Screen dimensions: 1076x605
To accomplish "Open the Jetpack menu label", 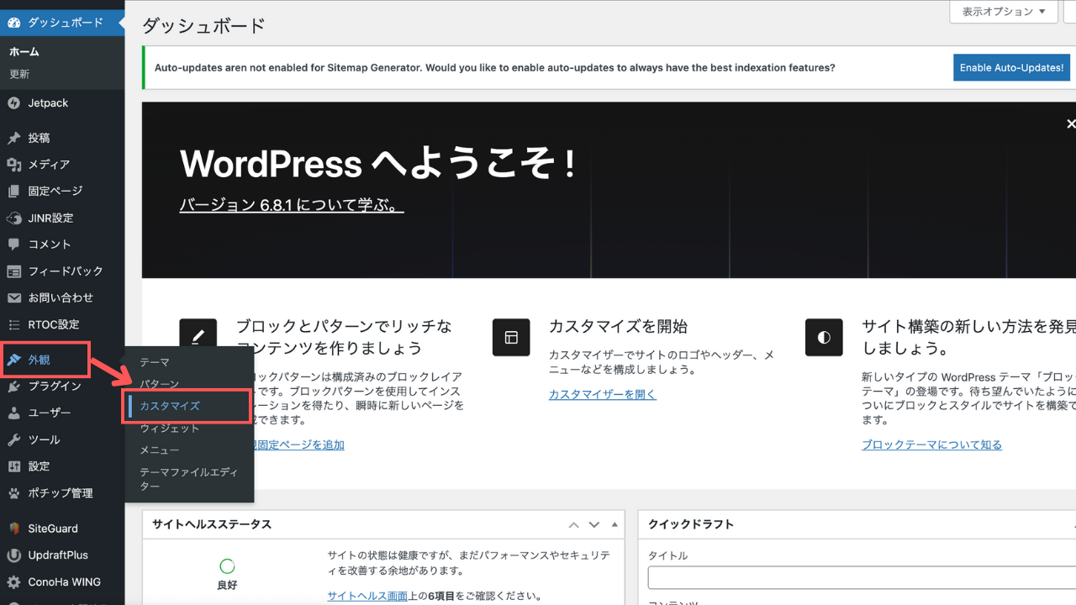I will (48, 103).
